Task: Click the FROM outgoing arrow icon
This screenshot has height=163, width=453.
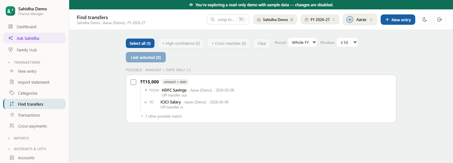Action: [x=146, y=90]
